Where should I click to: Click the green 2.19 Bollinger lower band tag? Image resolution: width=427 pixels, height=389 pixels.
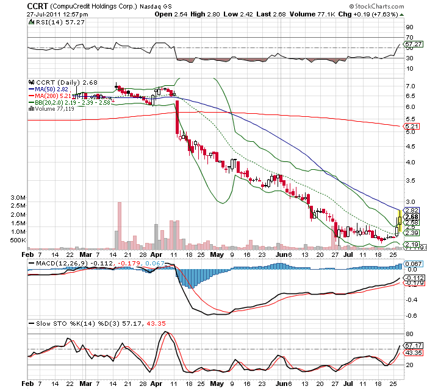(412, 244)
